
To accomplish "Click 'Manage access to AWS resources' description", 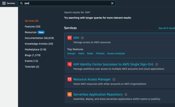I will (x=92, y=42).
